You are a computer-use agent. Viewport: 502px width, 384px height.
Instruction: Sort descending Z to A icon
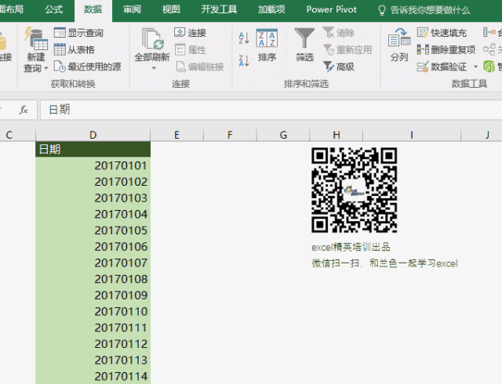[244, 60]
